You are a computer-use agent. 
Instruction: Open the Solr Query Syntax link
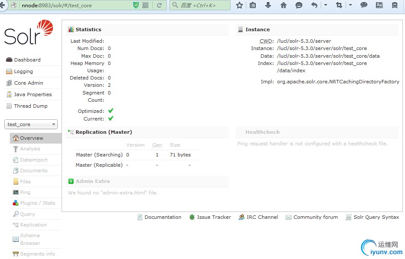[376, 217]
